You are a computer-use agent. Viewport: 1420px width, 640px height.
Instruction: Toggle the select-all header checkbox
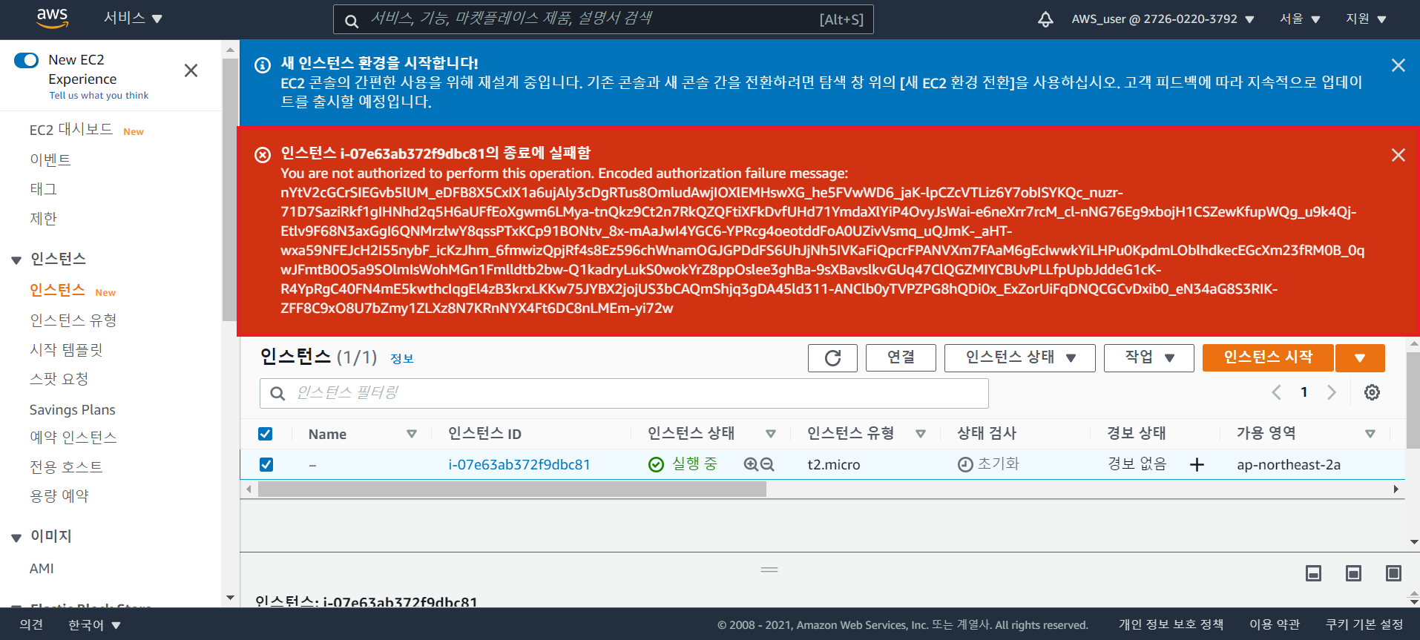point(265,434)
